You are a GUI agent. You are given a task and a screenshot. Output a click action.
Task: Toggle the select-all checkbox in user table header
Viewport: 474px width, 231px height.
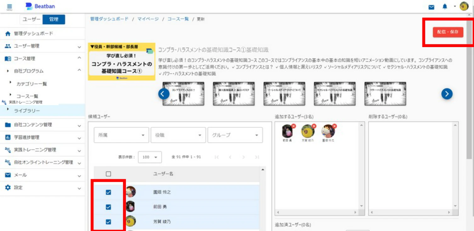(108, 174)
